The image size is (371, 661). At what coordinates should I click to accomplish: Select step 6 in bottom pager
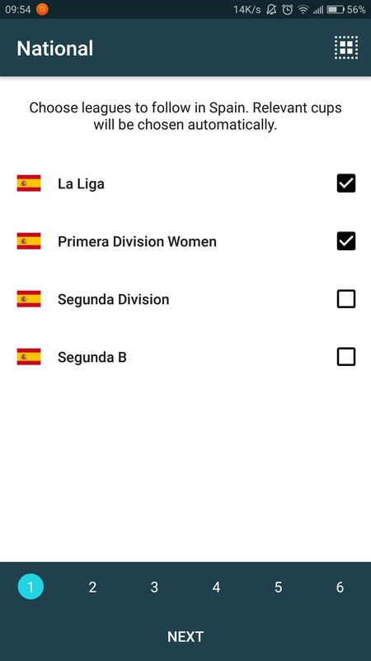coord(340,587)
